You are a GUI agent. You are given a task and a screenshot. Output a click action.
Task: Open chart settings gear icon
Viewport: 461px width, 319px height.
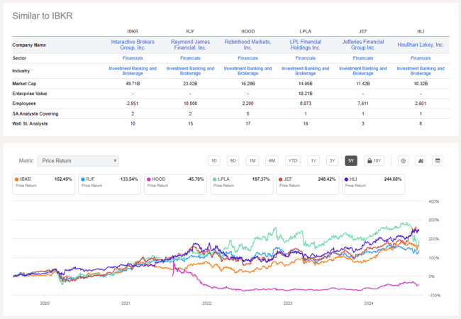[403, 161]
